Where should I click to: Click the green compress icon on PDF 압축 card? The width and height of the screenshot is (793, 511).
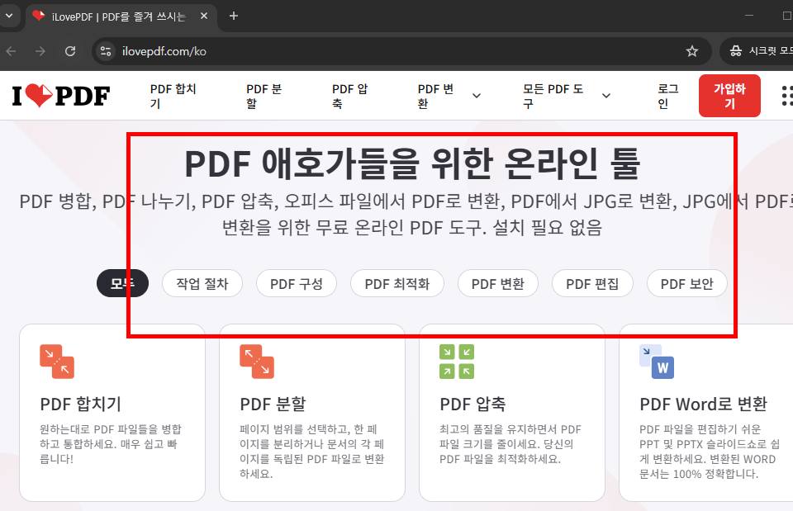tap(457, 362)
